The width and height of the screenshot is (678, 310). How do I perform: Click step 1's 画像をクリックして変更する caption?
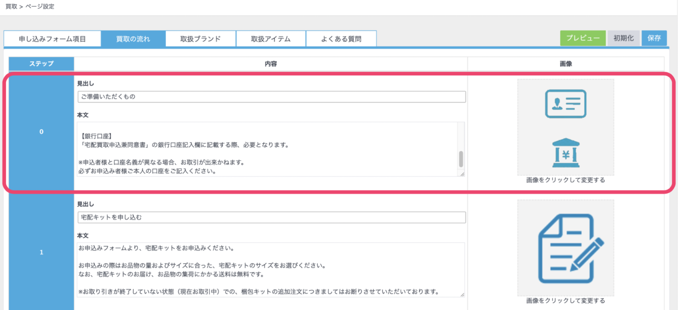coord(565,301)
